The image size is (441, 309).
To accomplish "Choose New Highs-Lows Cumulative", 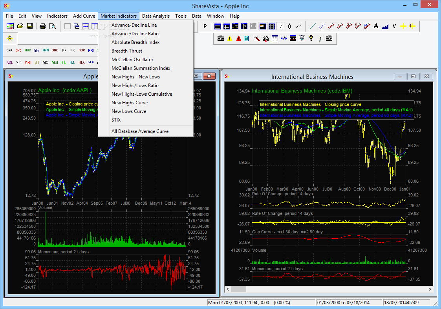I will coord(146,94).
